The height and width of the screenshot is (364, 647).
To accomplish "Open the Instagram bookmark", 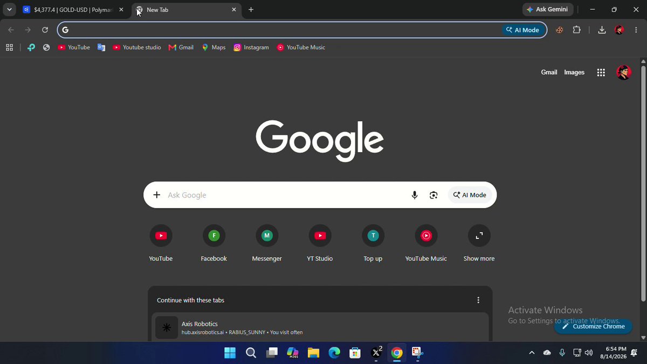I will [x=251, y=47].
